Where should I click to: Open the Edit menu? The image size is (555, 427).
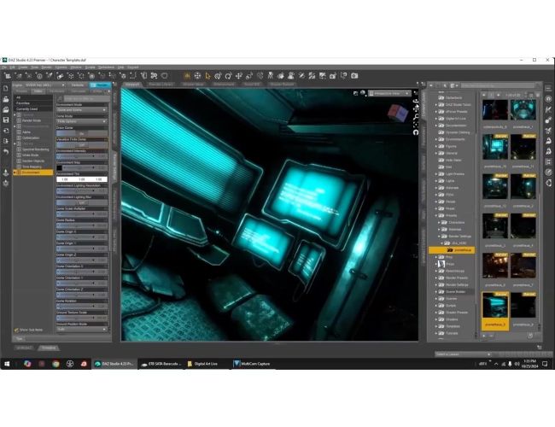[12, 67]
